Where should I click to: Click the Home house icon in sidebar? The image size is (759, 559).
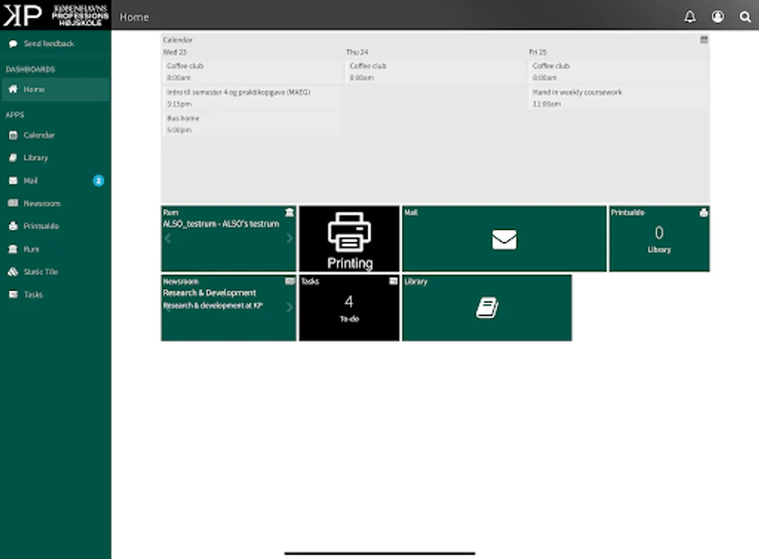[x=13, y=89]
